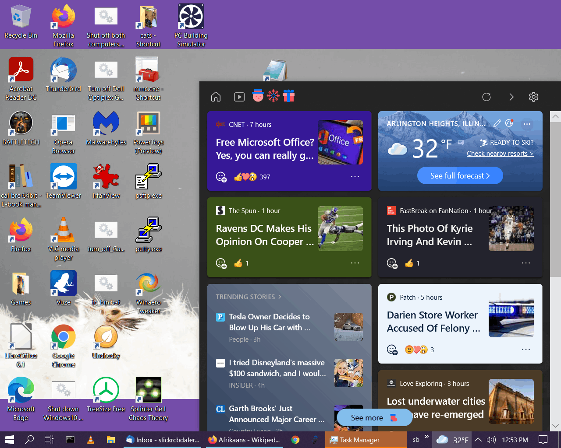561x448 pixels.
Task: Open Darien Store Worker article
Action: tap(433, 322)
